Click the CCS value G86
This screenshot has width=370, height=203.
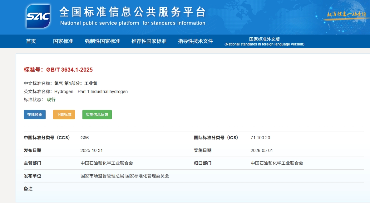85,138
